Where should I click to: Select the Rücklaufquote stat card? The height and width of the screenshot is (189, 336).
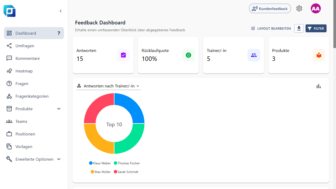point(168,55)
